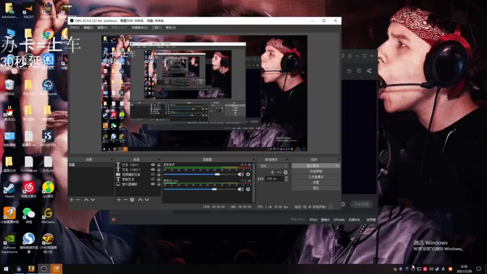487x274 pixels.
Task: Toggle the lock on the video capture device source
Action: click(159, 175)
